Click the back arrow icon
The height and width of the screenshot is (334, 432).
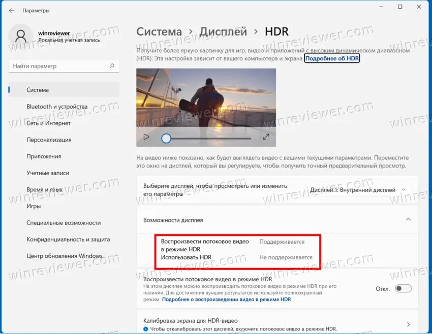(11, 11)
